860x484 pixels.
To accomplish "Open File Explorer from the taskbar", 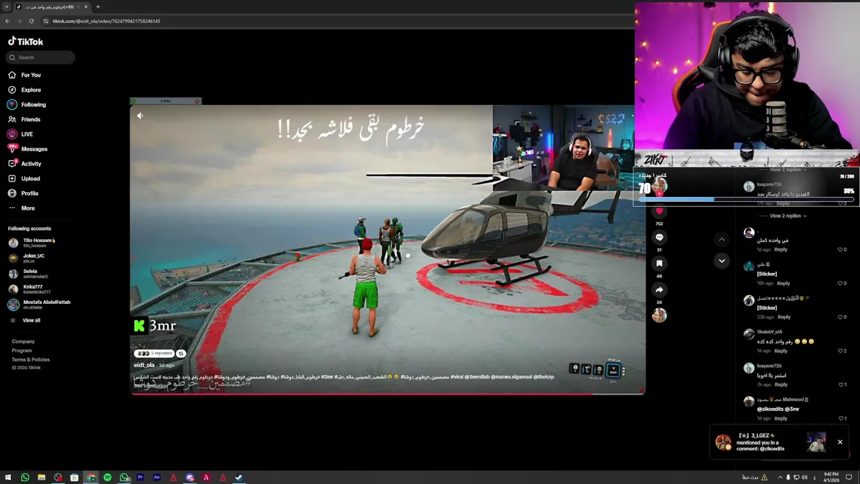I will click(42, 477).
